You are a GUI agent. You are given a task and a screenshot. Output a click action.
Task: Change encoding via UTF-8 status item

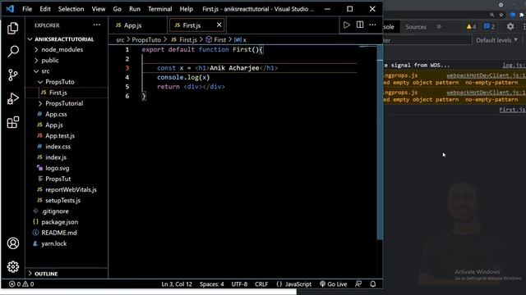click(239, 284)
